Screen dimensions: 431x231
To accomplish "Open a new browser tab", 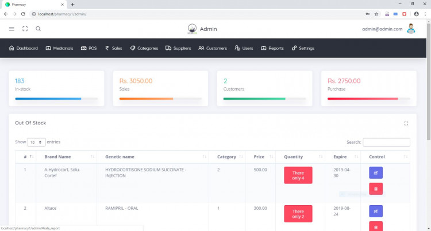I will (72, 5).
